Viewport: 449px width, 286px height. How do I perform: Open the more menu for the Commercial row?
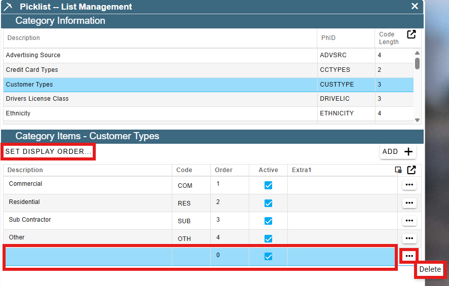409,185
